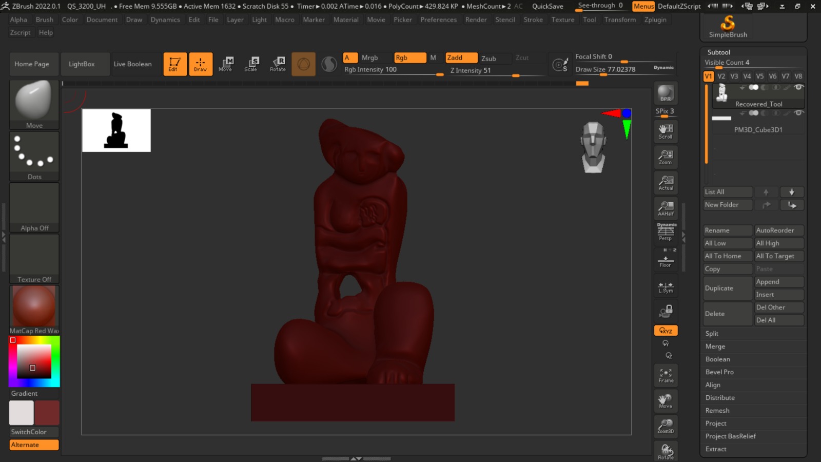The image size is (821, 462).
Task: Select the Move transform tool in top shelf
Action: coord(226,64)
